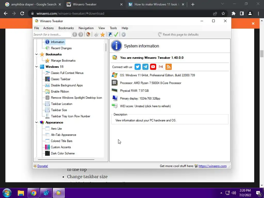
Task: Show hidden tray icons arrow
Action: pos(221,193)
